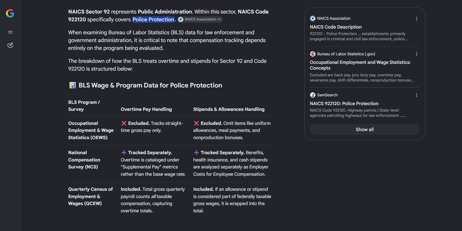Click the Bureau of Labor Statistics (.gov) source name
This screenshot has width=462, height=231.
coord(346,54)
